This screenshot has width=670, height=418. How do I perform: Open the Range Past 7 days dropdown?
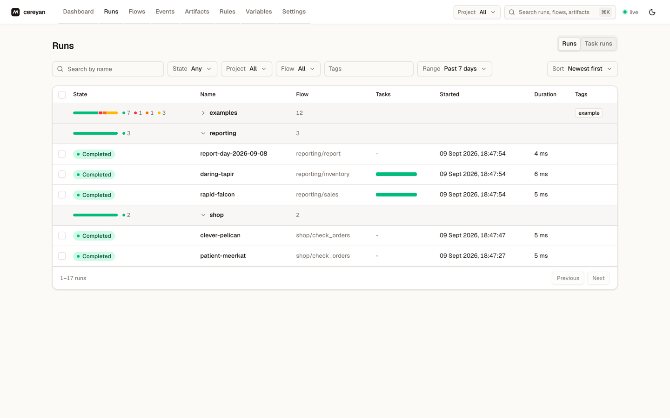coord(455,69)
